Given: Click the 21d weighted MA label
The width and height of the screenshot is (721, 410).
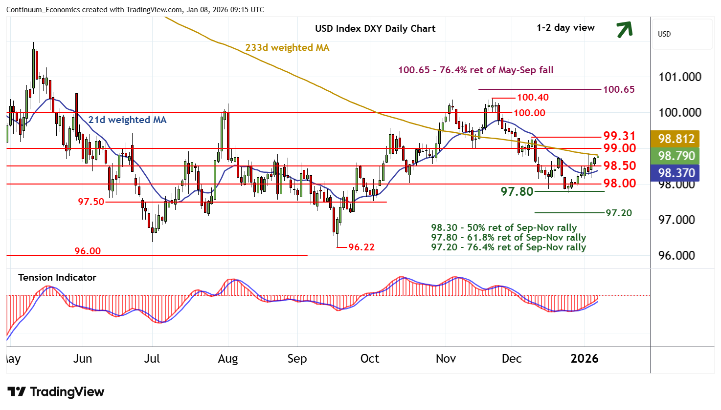Looking at the screenshot, I should coord(127,120).
